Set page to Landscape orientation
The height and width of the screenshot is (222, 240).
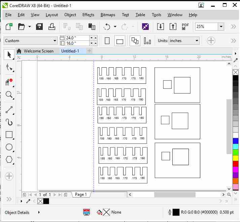pos(120,41)
